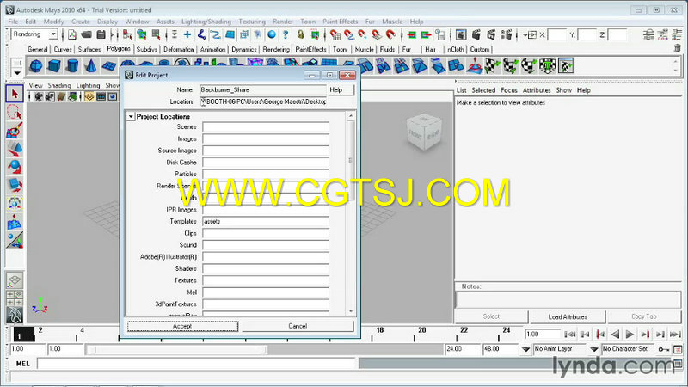The image size is (688, 387).
Task: Click the Copy Tab button
Action: 643,316
